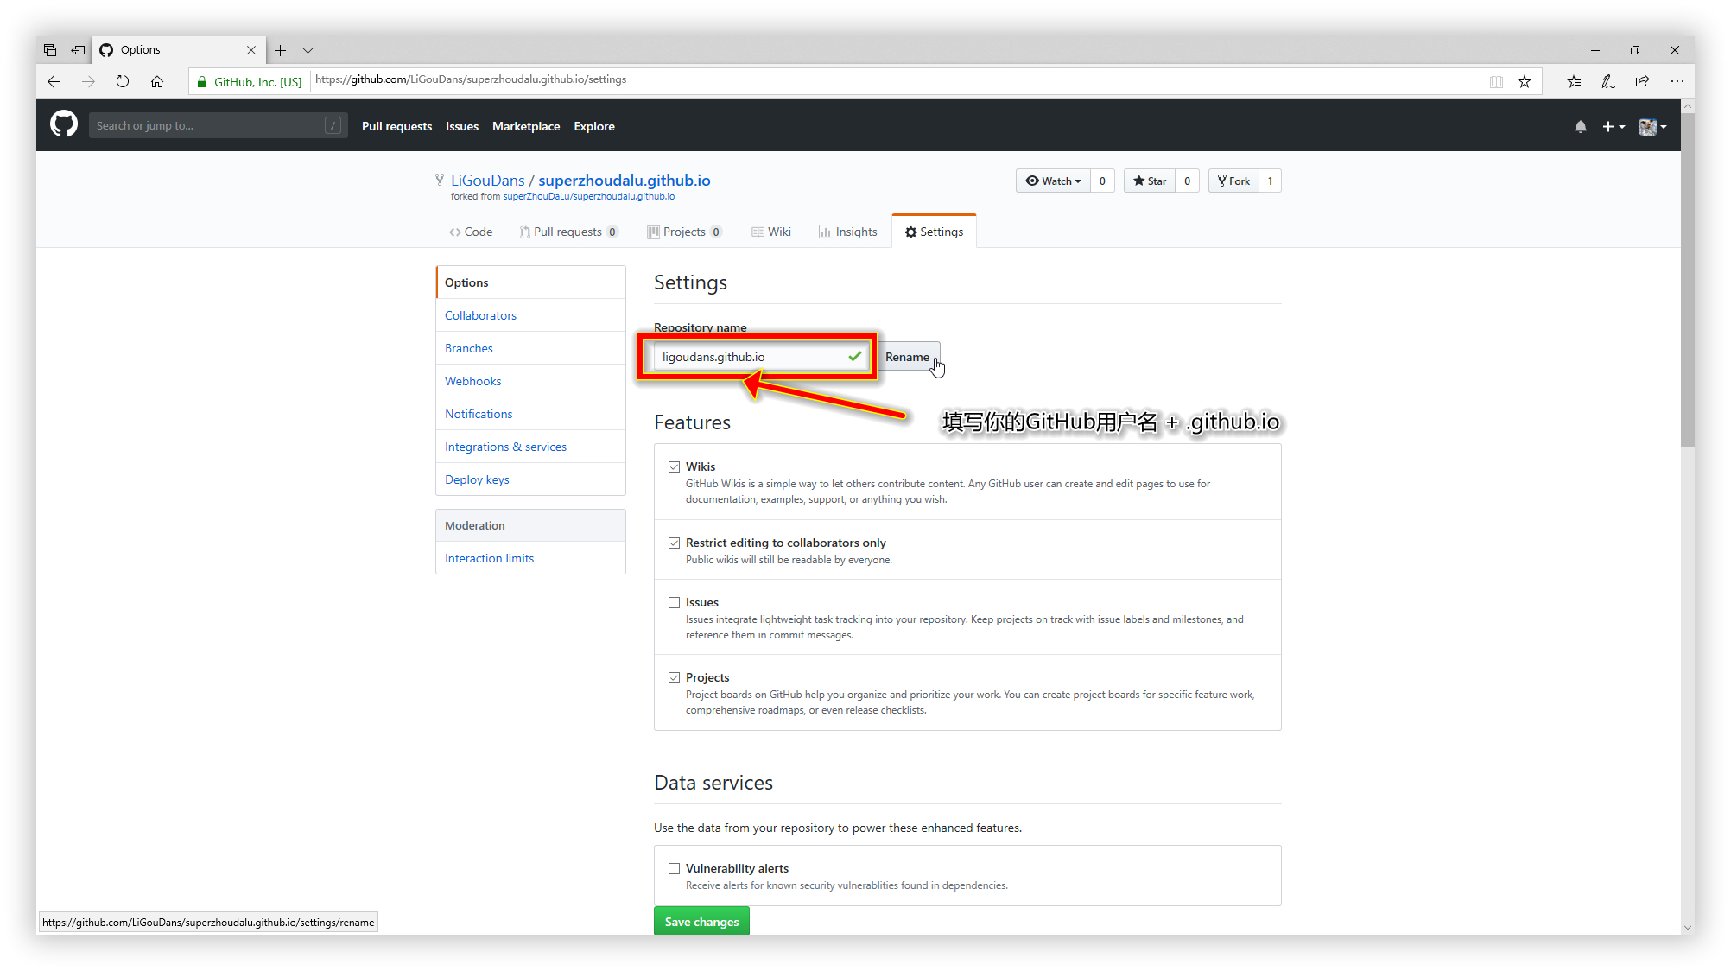Open the user avatar menu
This screenshot has height=971, width=1731.
(x=1652, y=126)
